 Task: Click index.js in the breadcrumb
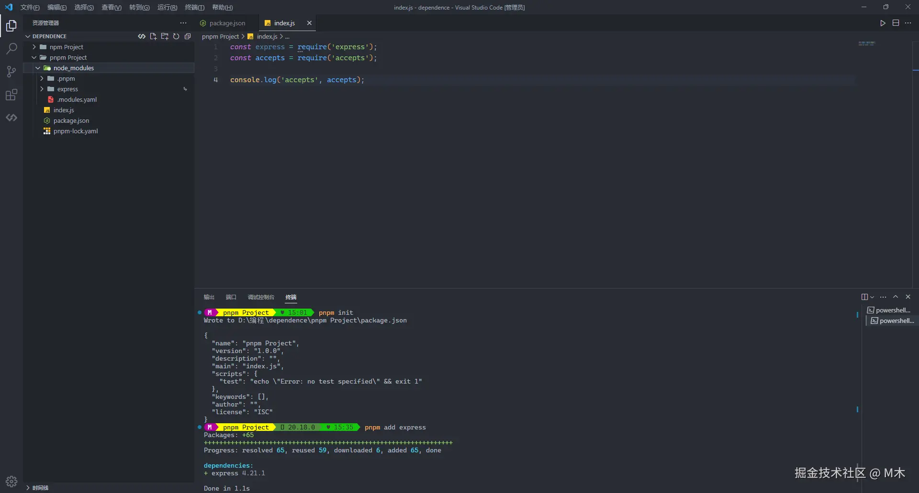[267, 36]
